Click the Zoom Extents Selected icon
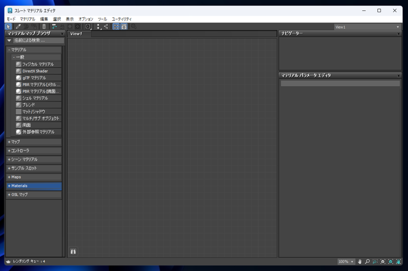 point(391,262)
